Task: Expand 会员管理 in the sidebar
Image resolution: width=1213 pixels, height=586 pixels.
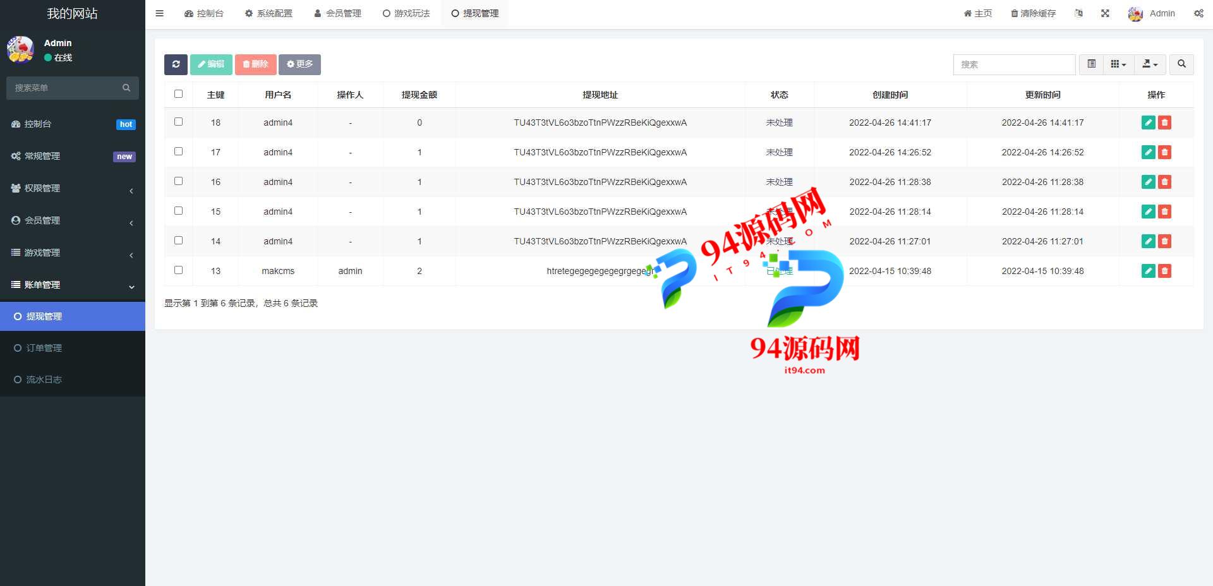Action: coord(73,220)
